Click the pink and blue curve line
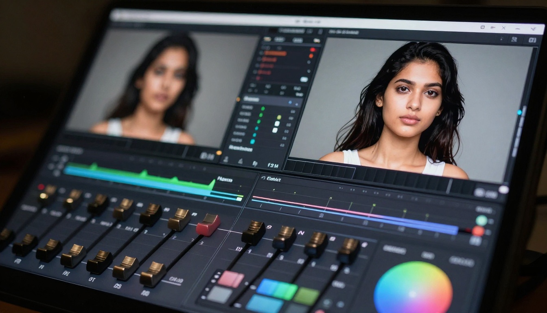547x313 pixels. coord(354,215)
